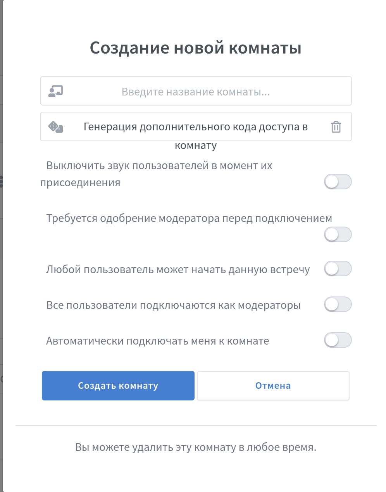Viewport: 386px width, 492px height.
Task: Click the footer note about deleting the room
Action: click(x=196, y=447)
